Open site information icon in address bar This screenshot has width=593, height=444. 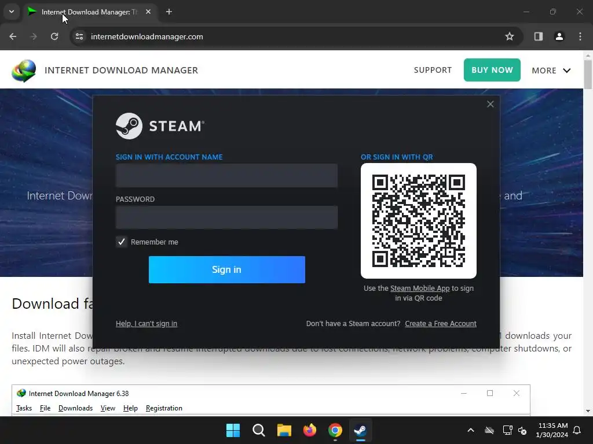(79, 36)
